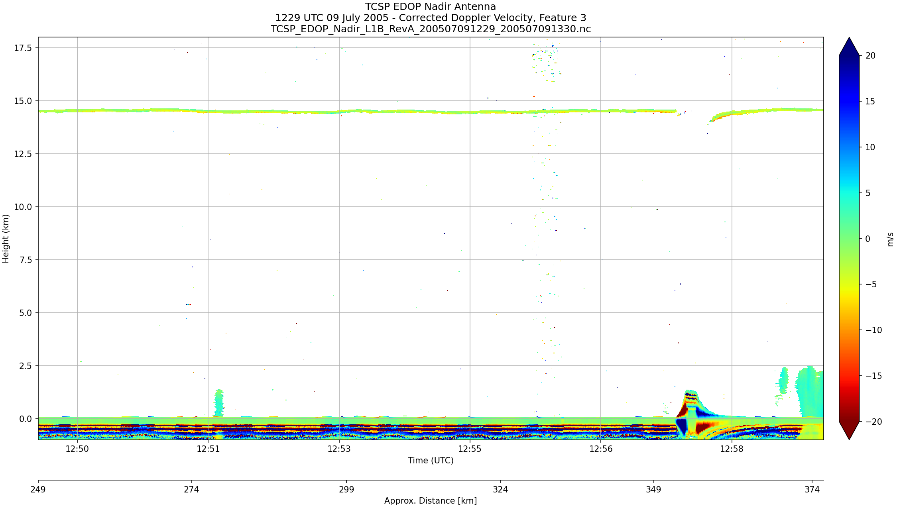Click the 12:53 time tick label
The height and width of the screenshot is (508, 897).
coord(339,449)
